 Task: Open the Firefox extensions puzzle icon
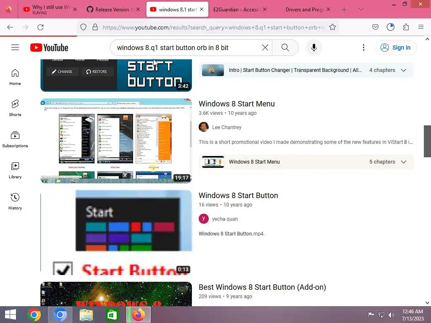(x=406, y=27)
